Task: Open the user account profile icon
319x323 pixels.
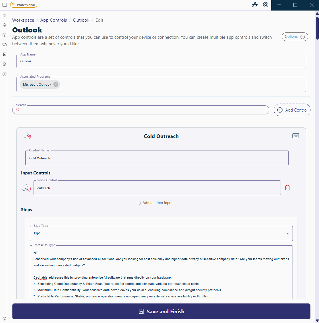Action: (x=266, y=5)
